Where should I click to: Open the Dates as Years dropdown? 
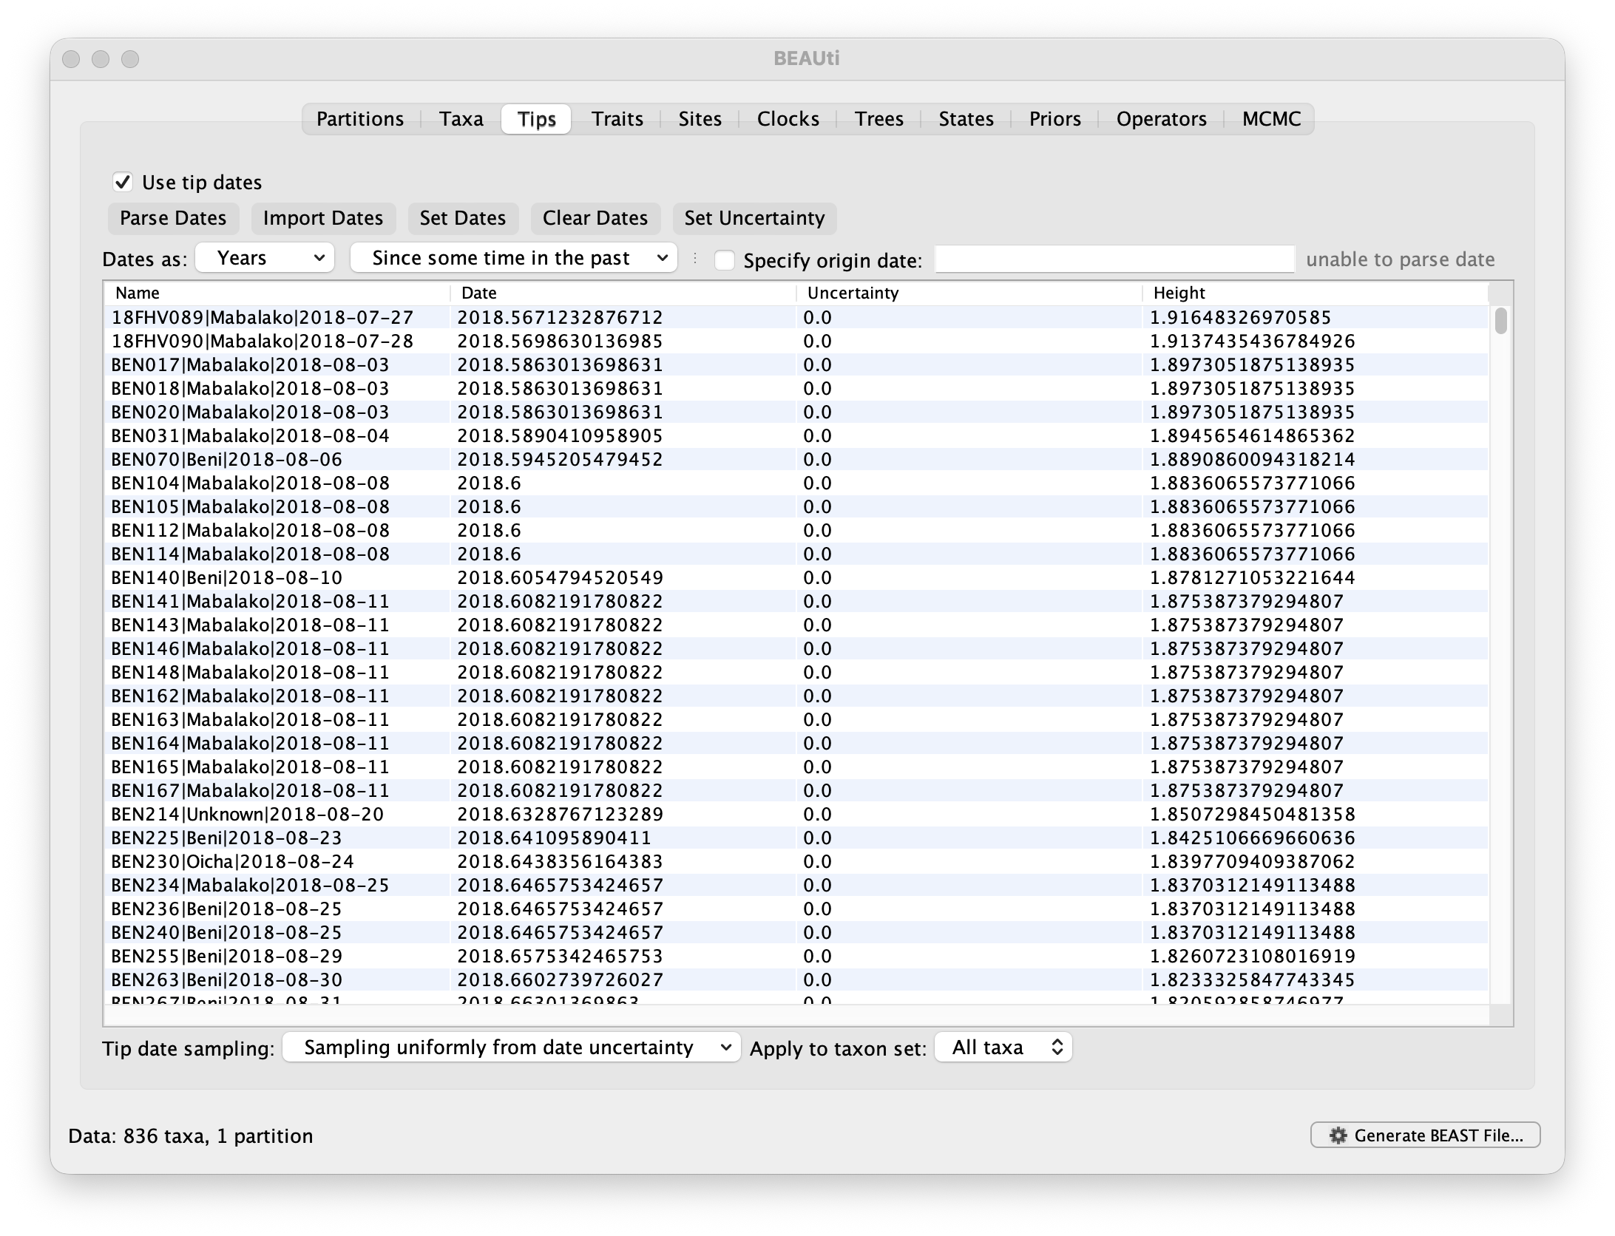[x=265, y=258]
